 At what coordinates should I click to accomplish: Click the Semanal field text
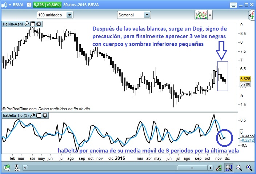[x=126, y=15]
